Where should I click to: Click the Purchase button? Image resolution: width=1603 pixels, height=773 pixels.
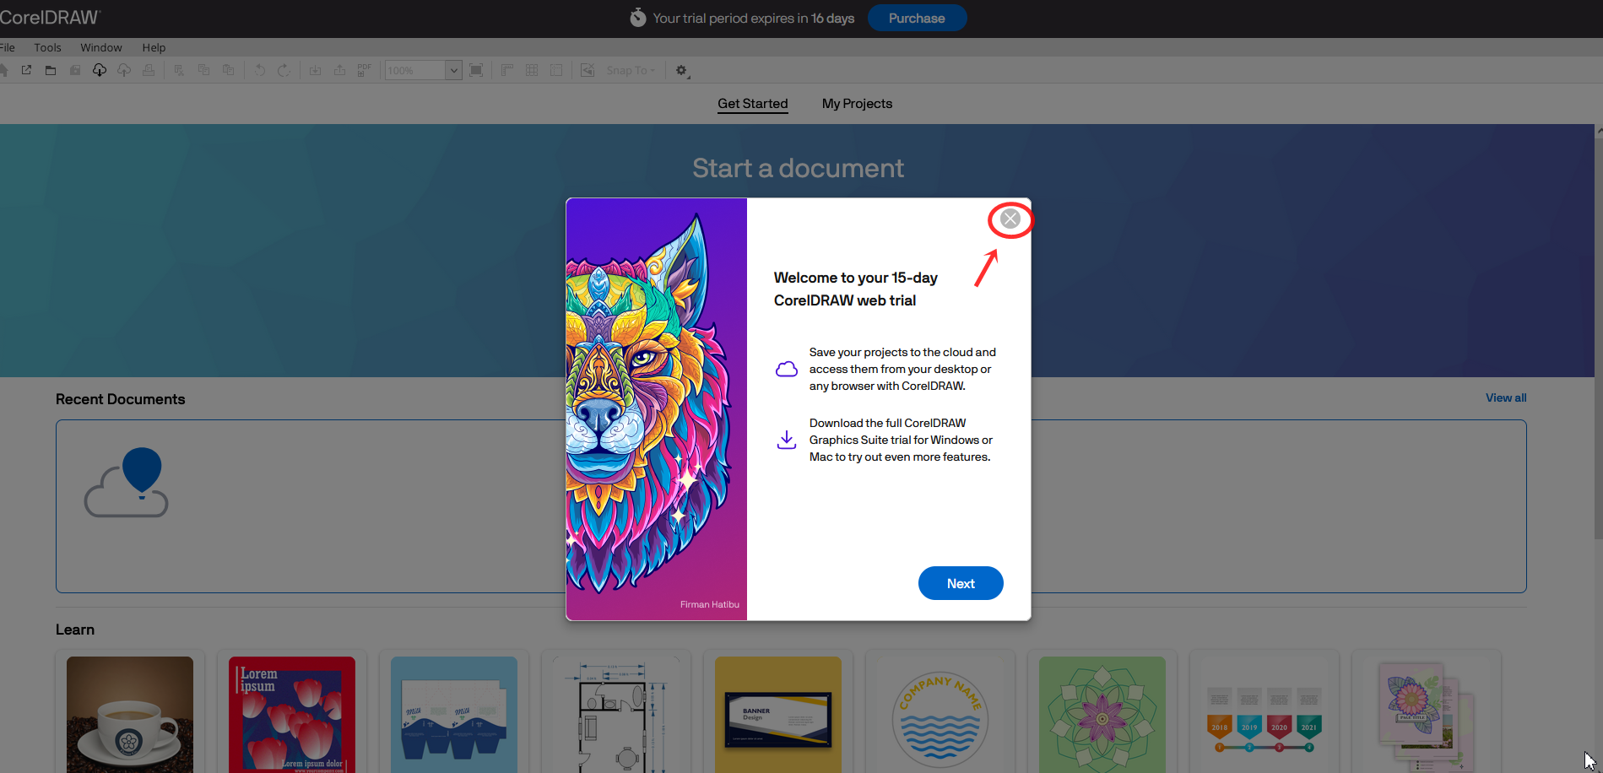tap(917, 18)
